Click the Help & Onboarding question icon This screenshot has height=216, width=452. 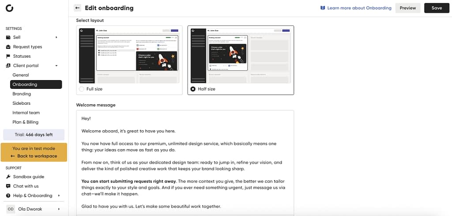click(8, 196)
